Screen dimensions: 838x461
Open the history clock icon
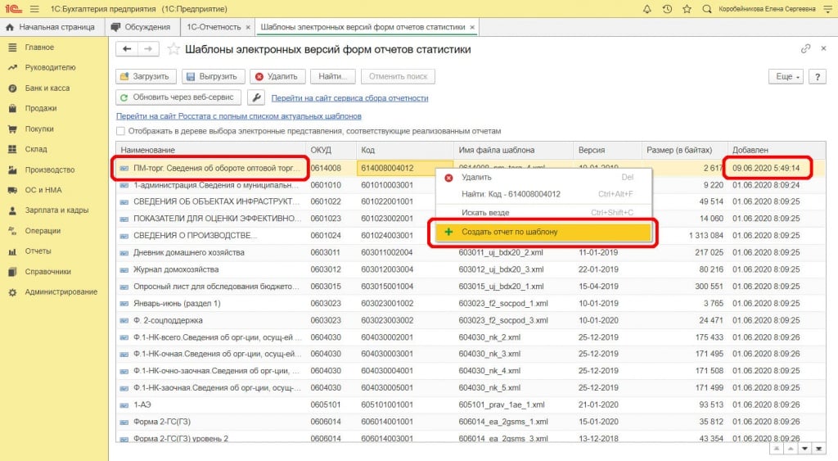pyautogui.click(x=667, y=9)
